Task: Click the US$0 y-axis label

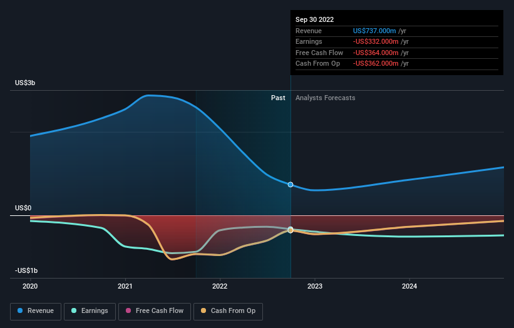Action: tap(23, 208)
